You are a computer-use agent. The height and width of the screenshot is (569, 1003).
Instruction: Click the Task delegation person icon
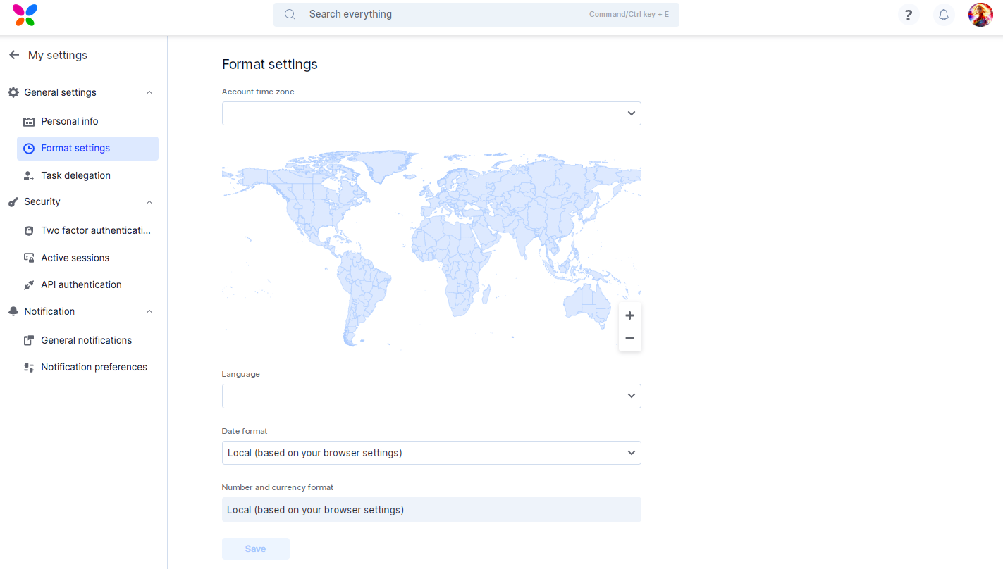(29, 175)
